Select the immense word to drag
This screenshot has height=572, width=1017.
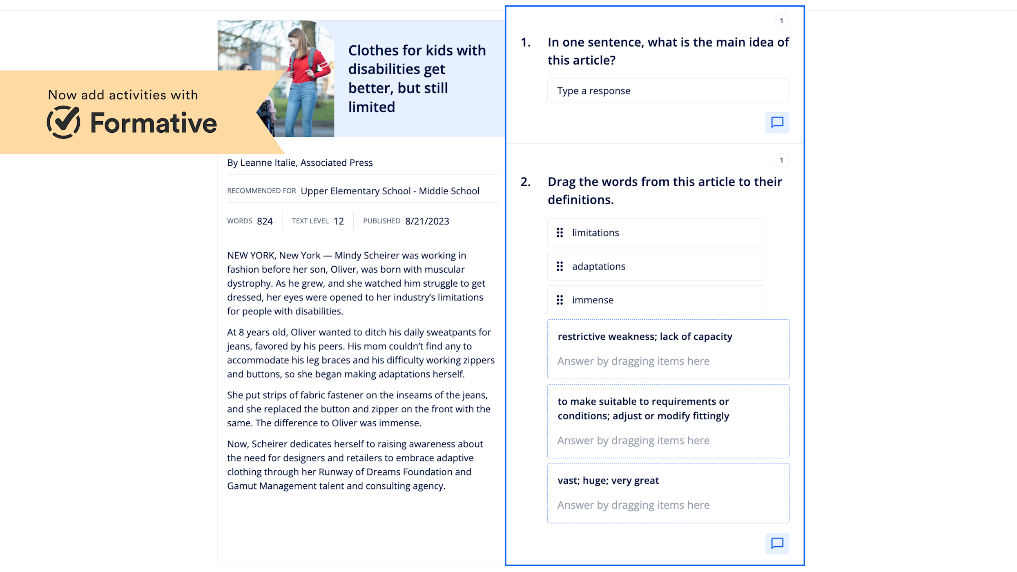[592, 300]
